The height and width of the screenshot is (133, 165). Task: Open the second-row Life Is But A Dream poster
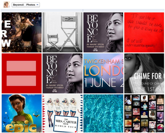pos(63,73)
